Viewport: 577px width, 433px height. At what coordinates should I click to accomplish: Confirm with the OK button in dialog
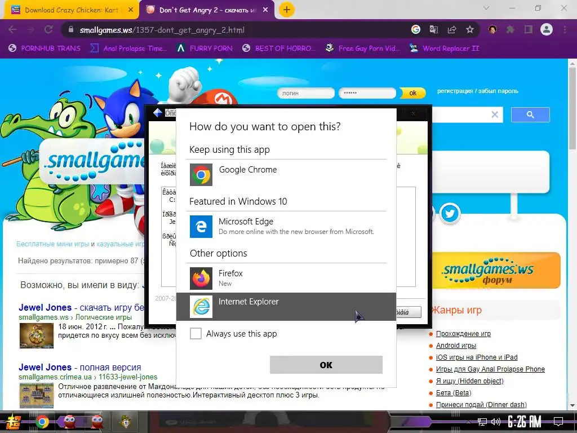[x=326, y=365]
